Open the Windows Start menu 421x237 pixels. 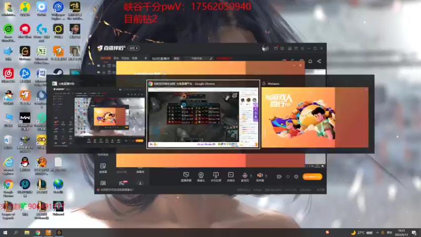(5, 232)
